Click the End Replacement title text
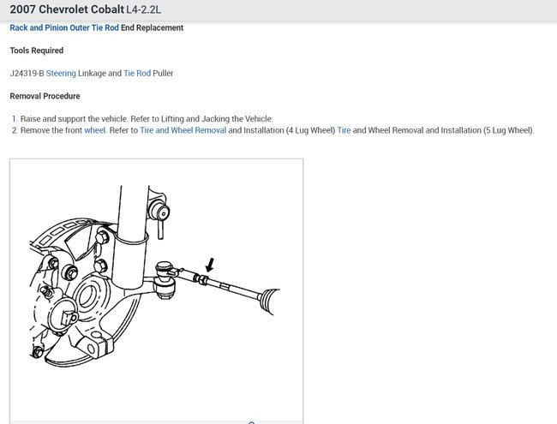Image resolution: width=557 pixels, height=424 pixels. coord(152,27)
